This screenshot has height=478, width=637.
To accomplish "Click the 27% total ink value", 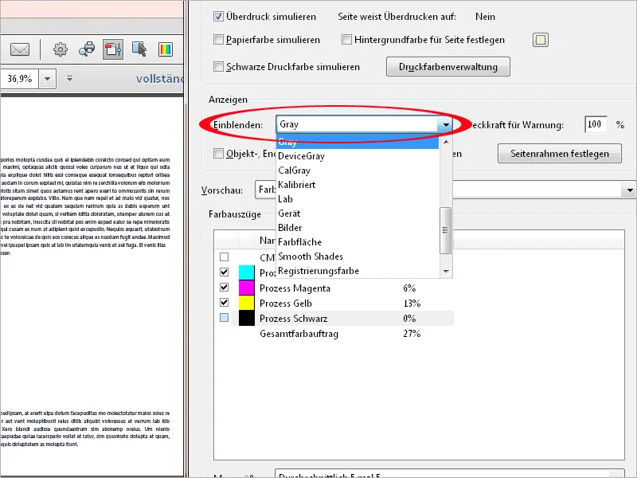I will (x=412, y=334).
